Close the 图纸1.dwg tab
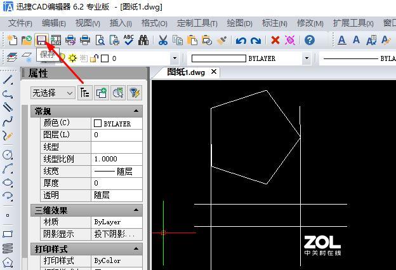The height and width of the screenshot is (270, 396). tap(214, 72)
